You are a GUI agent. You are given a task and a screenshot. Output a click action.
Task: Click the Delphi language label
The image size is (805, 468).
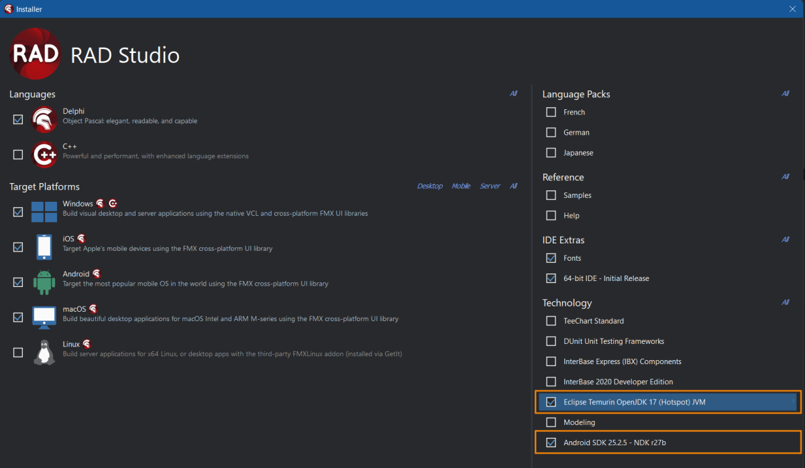pos(74,111)
